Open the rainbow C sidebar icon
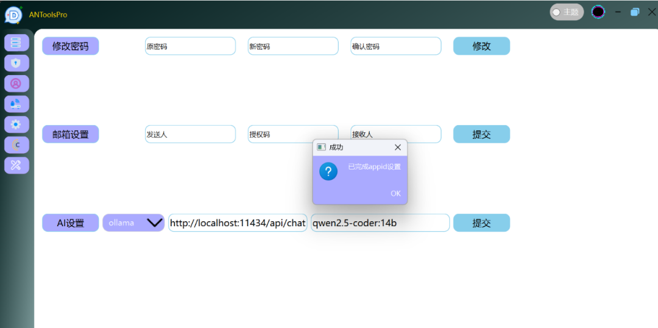 coord(16,145)
